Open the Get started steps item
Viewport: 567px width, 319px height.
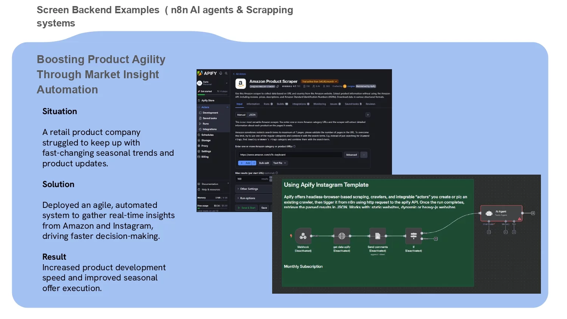(213, 91)
